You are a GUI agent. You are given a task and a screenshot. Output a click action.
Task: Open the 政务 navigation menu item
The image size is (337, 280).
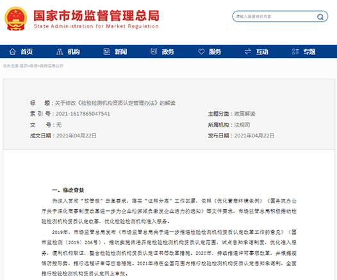[x=168, y=52]
